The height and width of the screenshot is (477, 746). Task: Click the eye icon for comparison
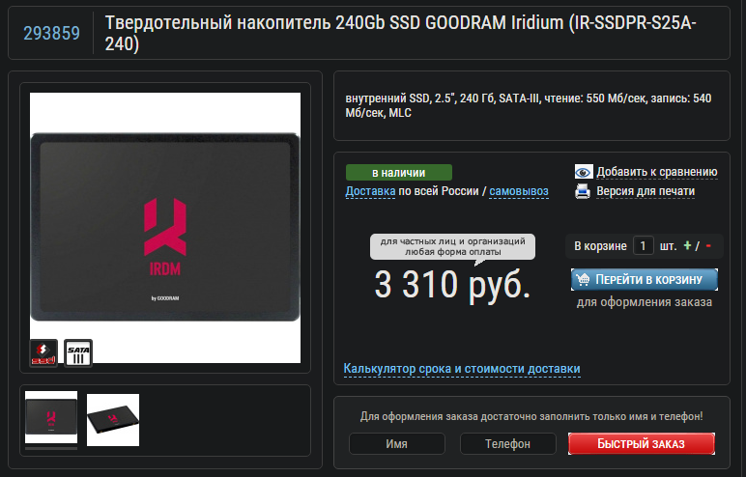coord(584,172)
